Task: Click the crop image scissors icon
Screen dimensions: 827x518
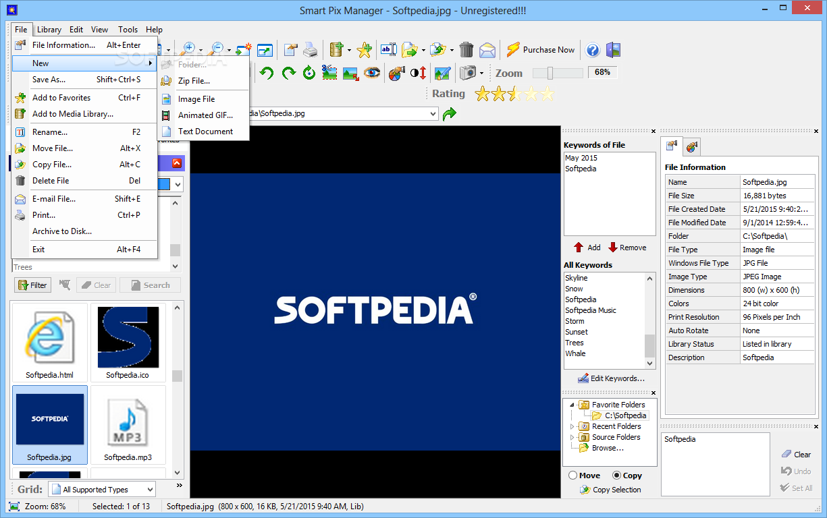Action: click(329, 73)
